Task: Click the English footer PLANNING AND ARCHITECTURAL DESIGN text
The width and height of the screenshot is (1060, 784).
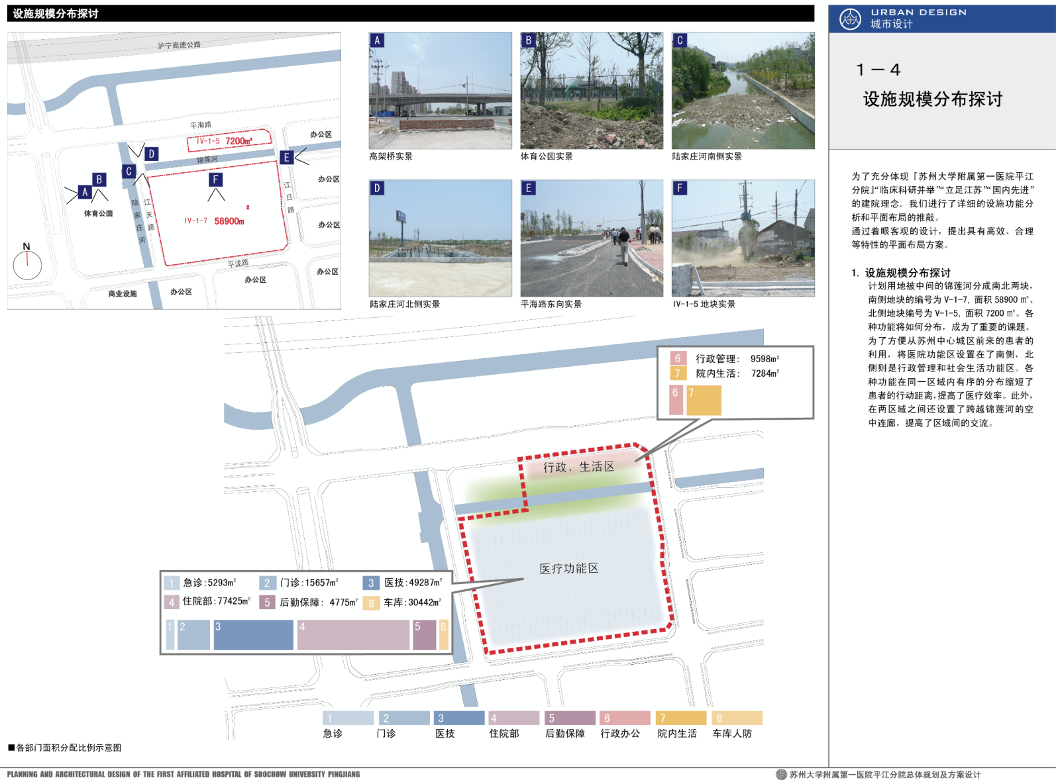Action: [184, 774]
